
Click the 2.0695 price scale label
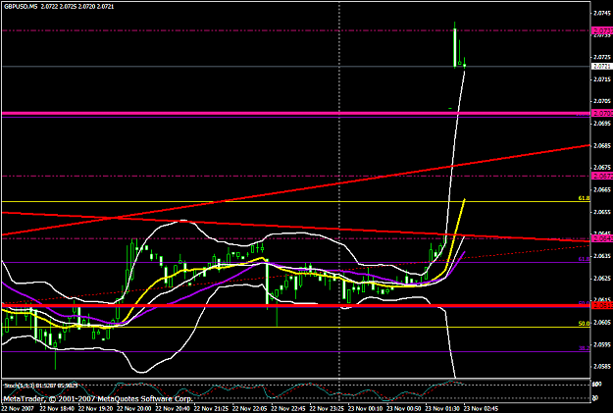(602, 124)
